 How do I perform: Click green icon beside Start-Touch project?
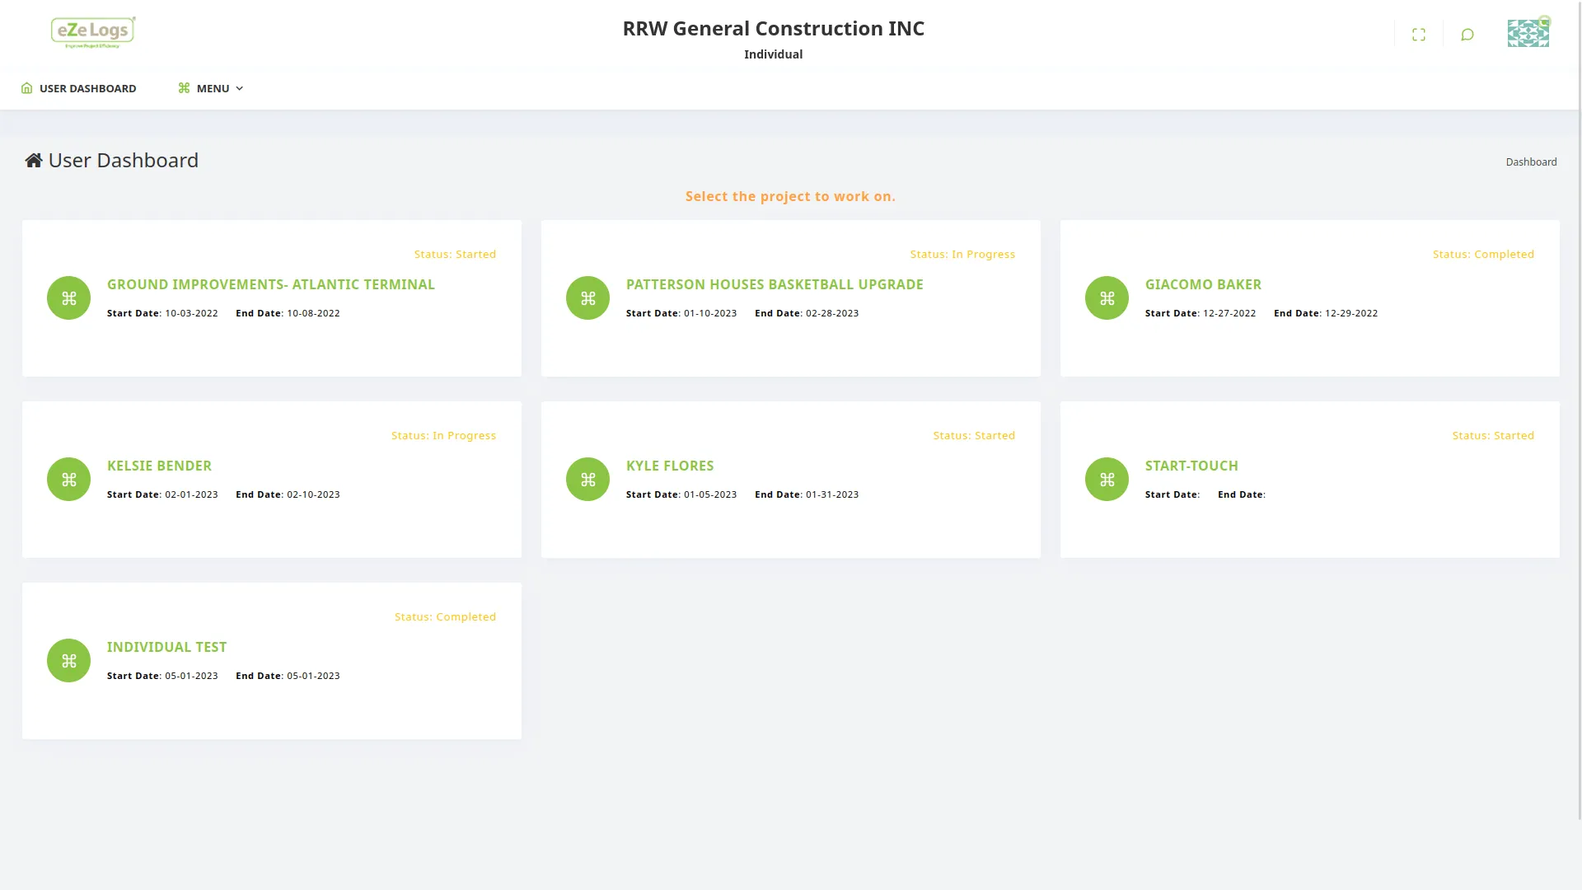pos(1107,479)
